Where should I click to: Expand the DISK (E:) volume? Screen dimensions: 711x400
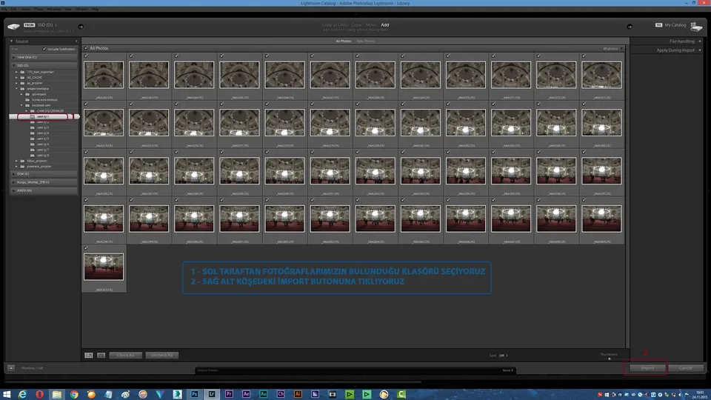click(13, 173)
